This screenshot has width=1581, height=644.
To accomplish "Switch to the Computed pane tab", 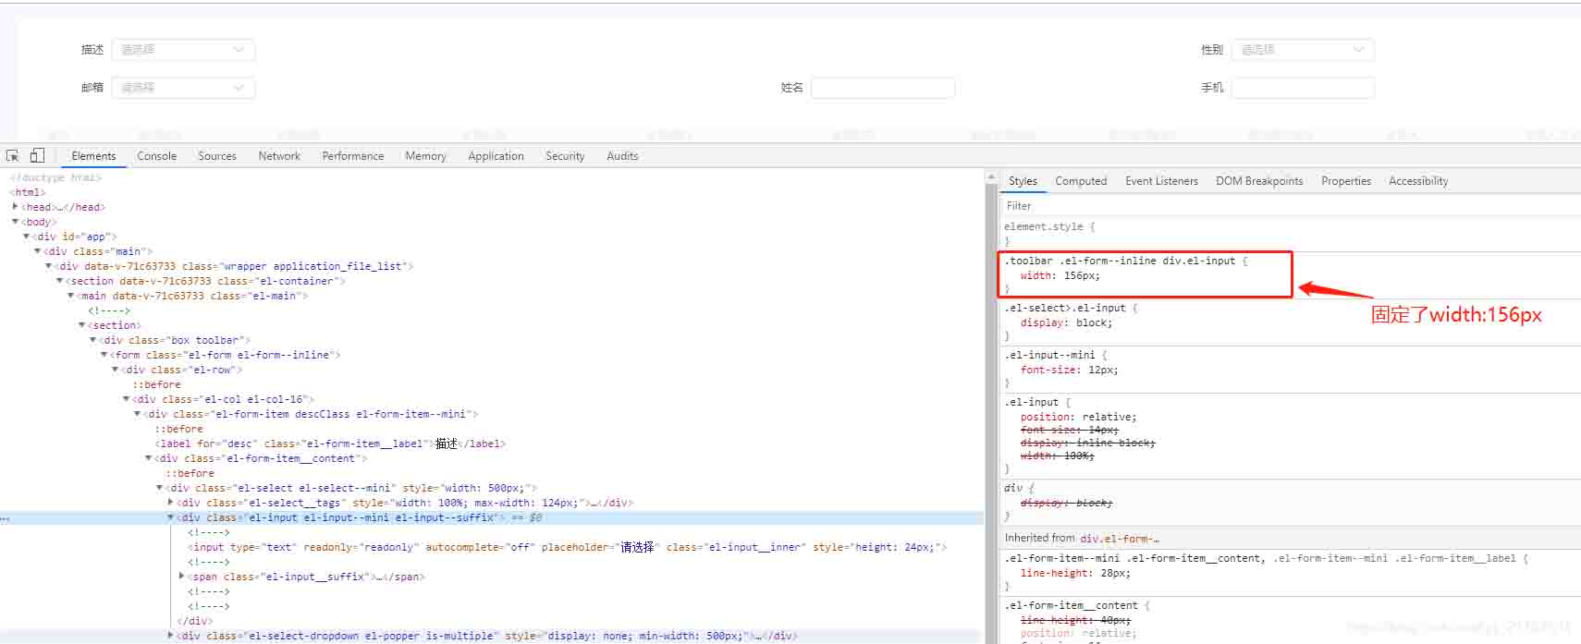I will coord(1081,181).
